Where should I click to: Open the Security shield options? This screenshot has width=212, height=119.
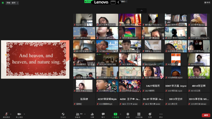pos(63,115)
